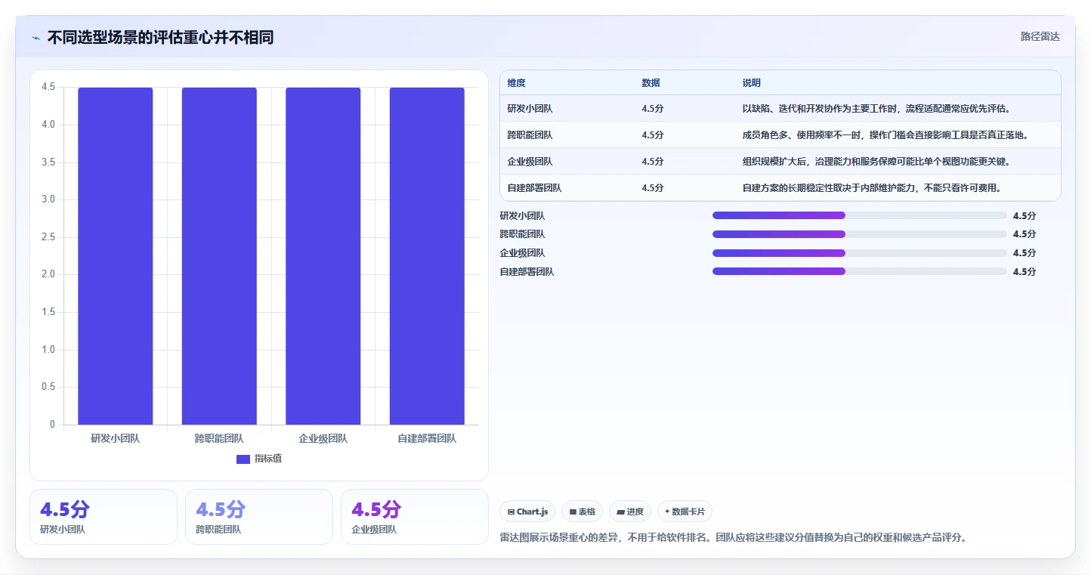This screenshot has height=575, width=1091.
Task: Click the 自建部署团队 progress row label
Action: (527, 272)
